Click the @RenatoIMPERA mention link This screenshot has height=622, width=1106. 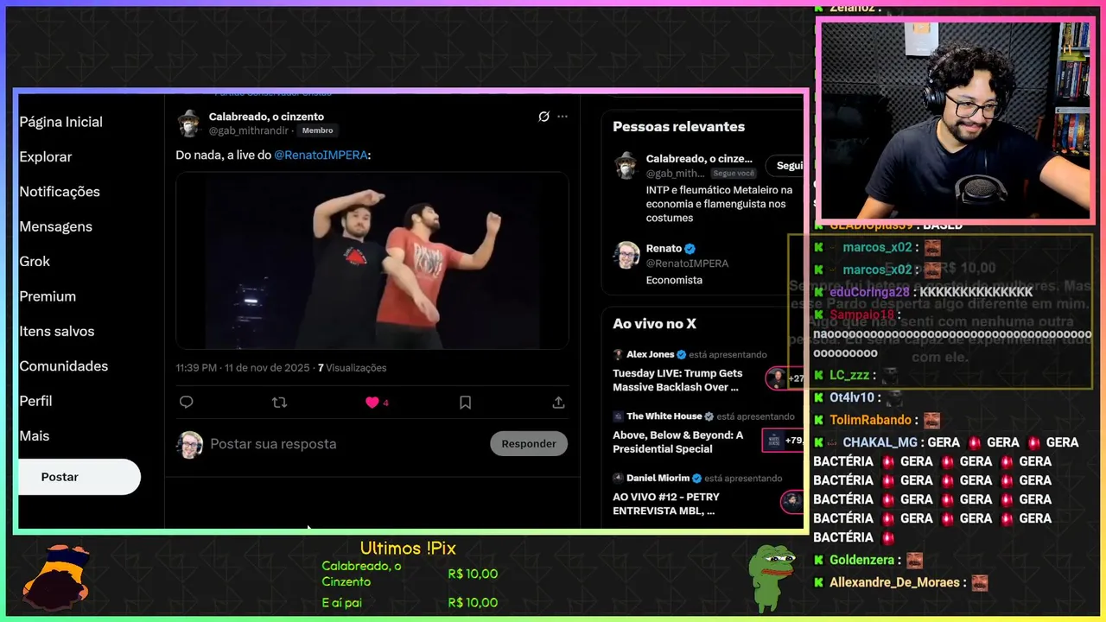pyautogui.click(x=321, y=155)
